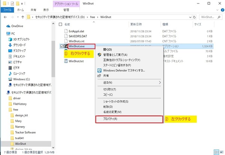Open プロパティ(R) from context menu
This screenshot has height=155, width=225.
point(129,119)
